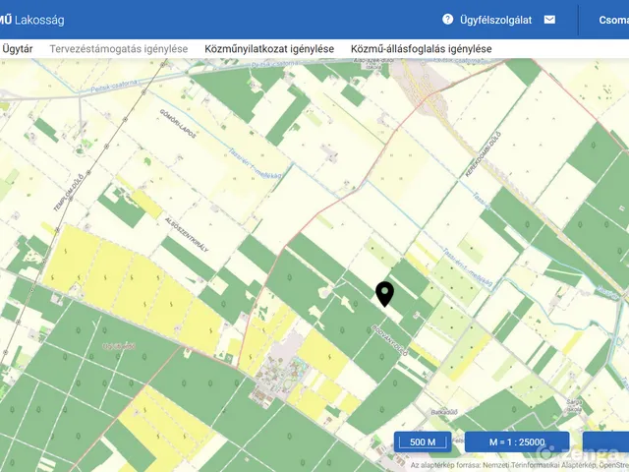Click the M = 1 : 25000 scale button
This screenshot has height=472, width=629.
coord(517,442)
